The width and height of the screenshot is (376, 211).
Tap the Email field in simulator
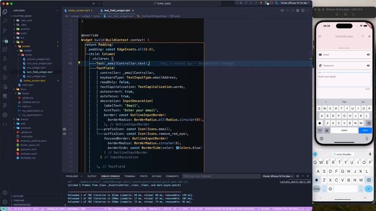point(344,55)
